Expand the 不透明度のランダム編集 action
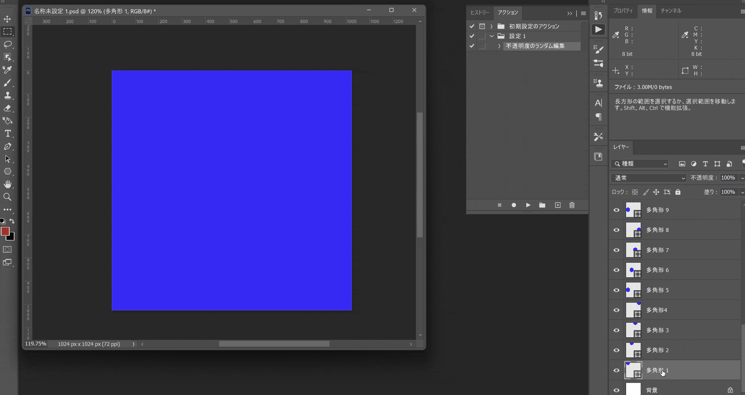Screen dimensions: 745x395 click(499, 46)
